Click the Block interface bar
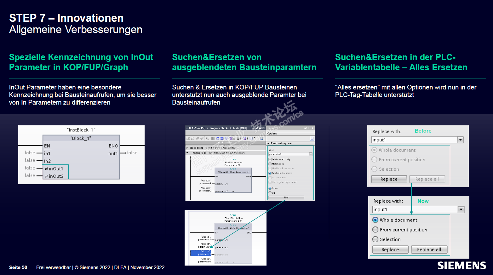 click(x=225, y=143)
